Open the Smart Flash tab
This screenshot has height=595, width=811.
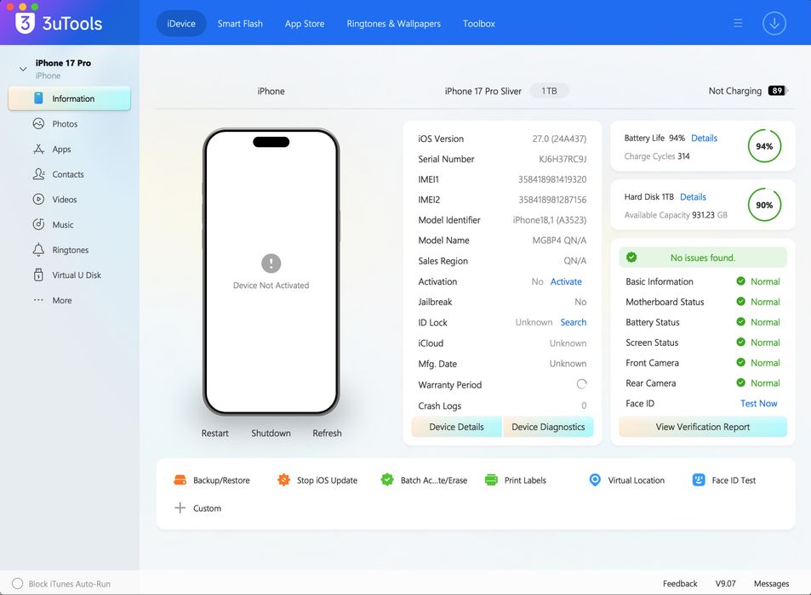coord(240,23)
